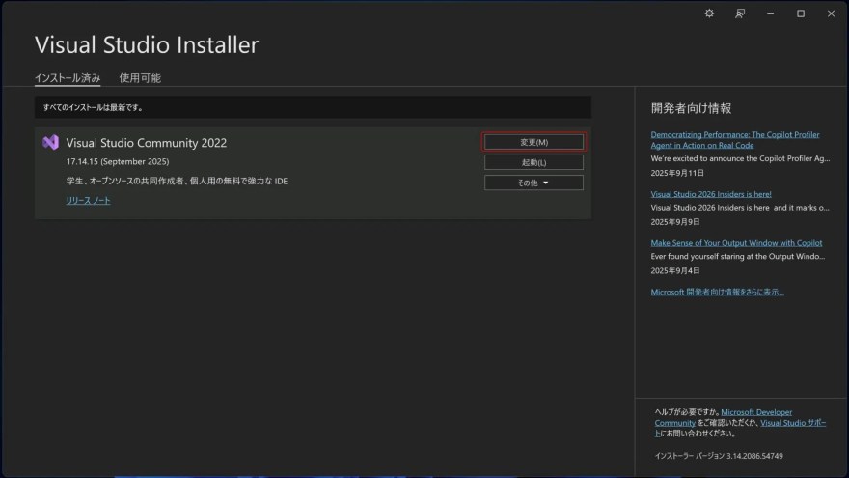
Task: Click the "Ever found yourself staring" summary text
Action: point(738,256)
